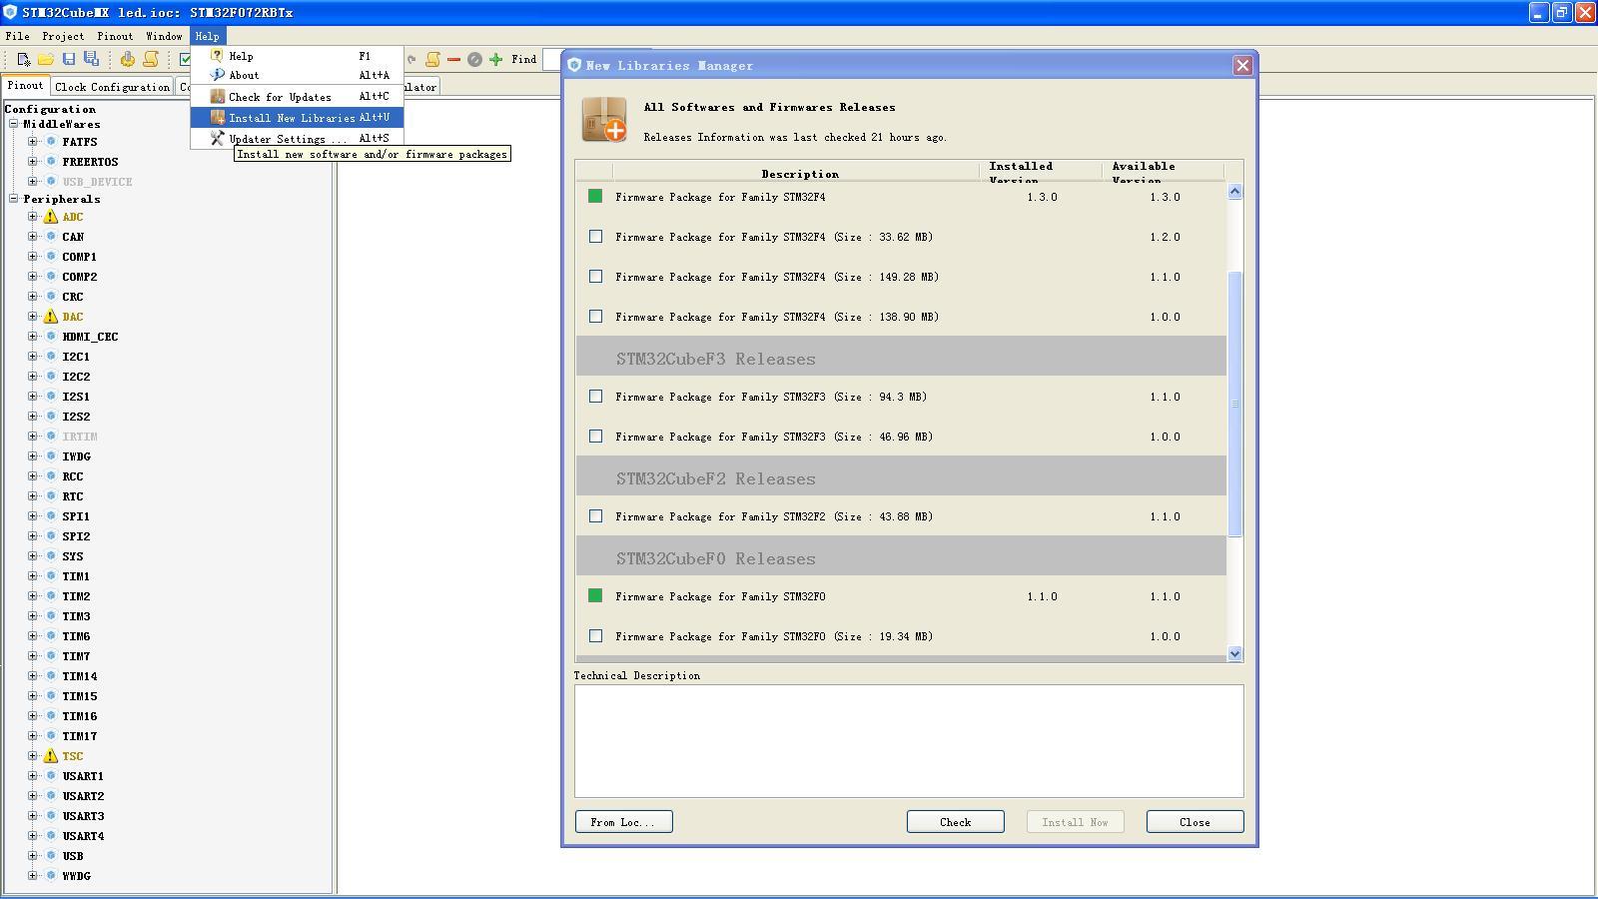Click the blue icon beside CRC
The image size is (1598, 899).
pos(51,297)
